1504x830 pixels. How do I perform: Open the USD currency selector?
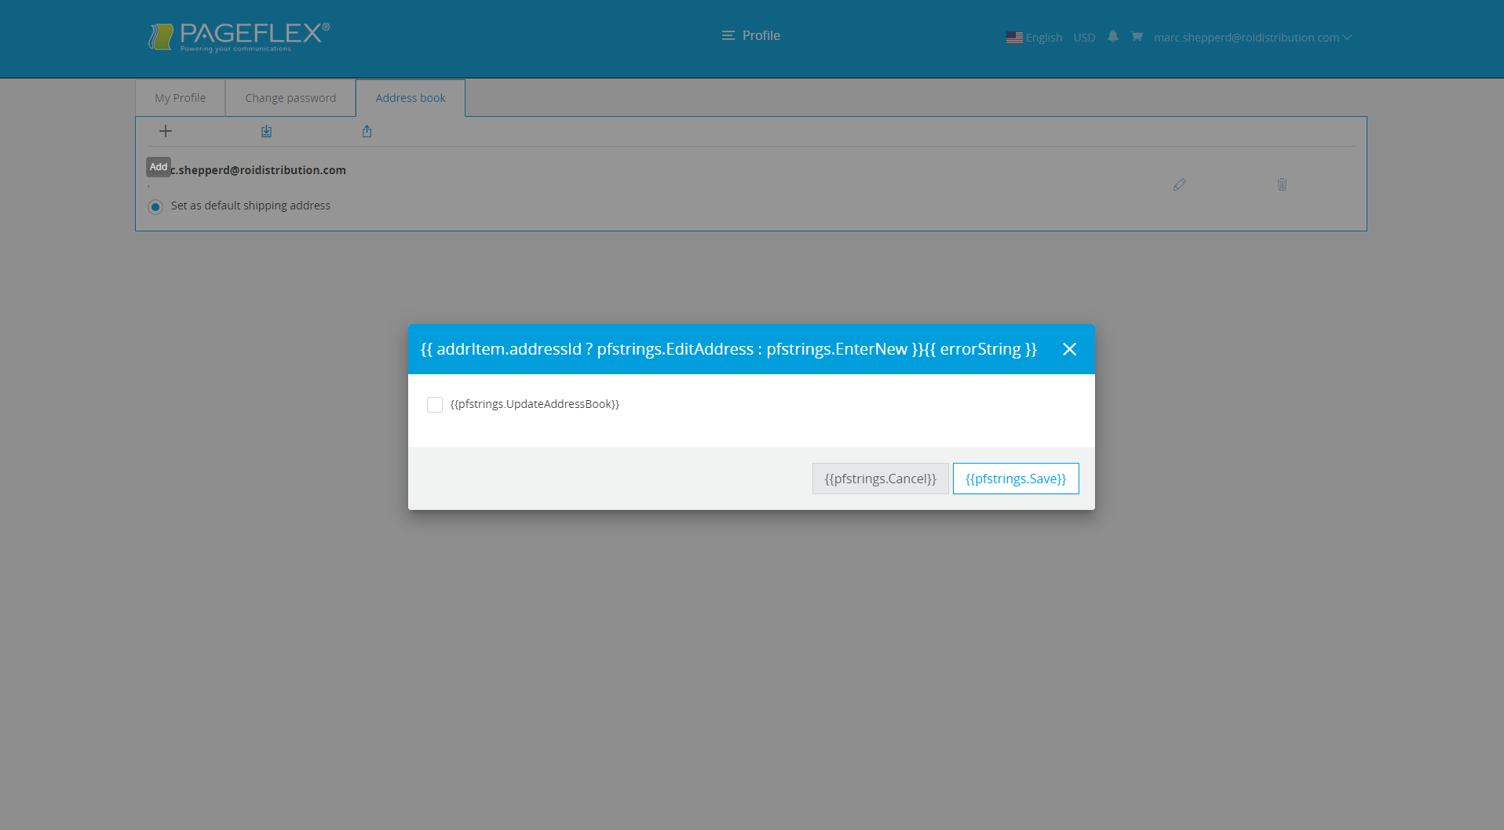[1084, 38]
